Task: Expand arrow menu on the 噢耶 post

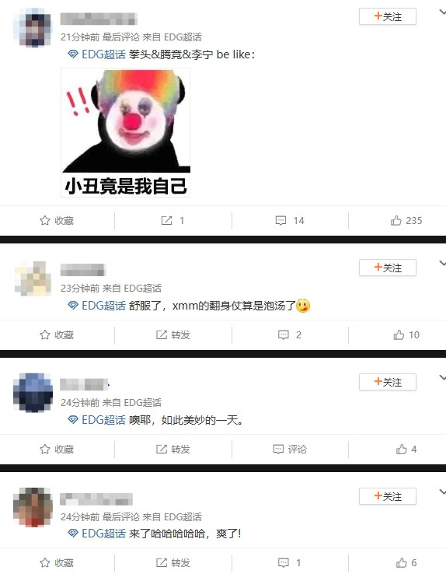Action: click(442, 377)
